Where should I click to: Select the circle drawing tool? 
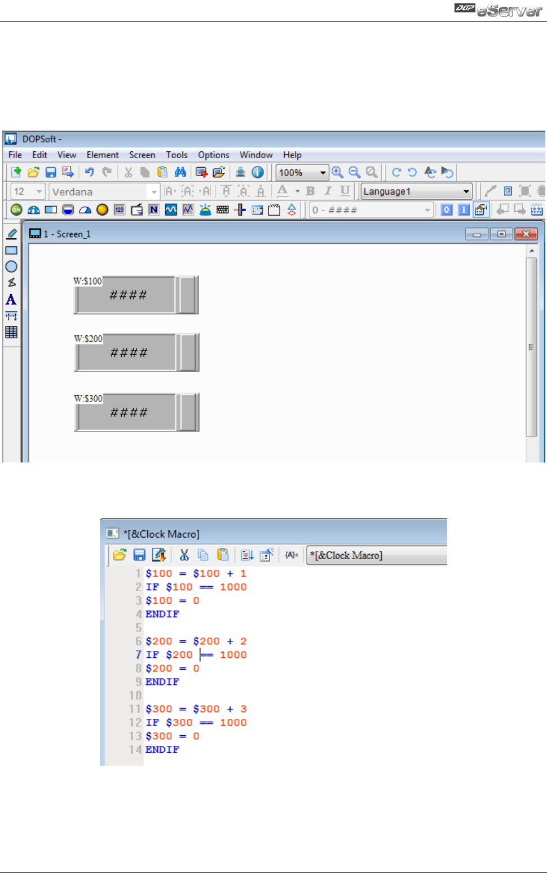click(x=11, y=267)
